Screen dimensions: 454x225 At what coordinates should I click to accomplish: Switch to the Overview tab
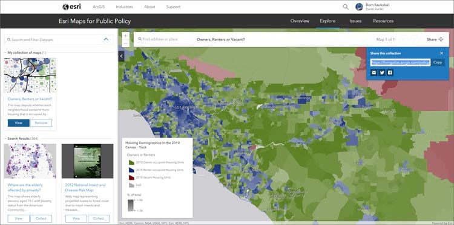tap(300, 21)
